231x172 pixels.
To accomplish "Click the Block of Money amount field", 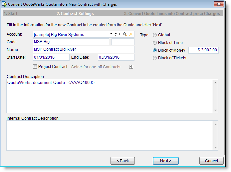I will coord(203,50).
